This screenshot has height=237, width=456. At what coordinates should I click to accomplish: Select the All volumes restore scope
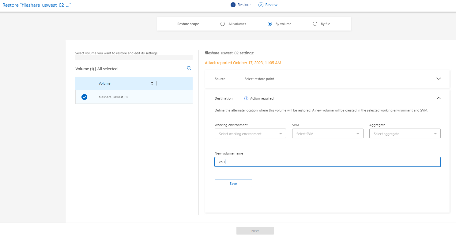coord(223,24)
